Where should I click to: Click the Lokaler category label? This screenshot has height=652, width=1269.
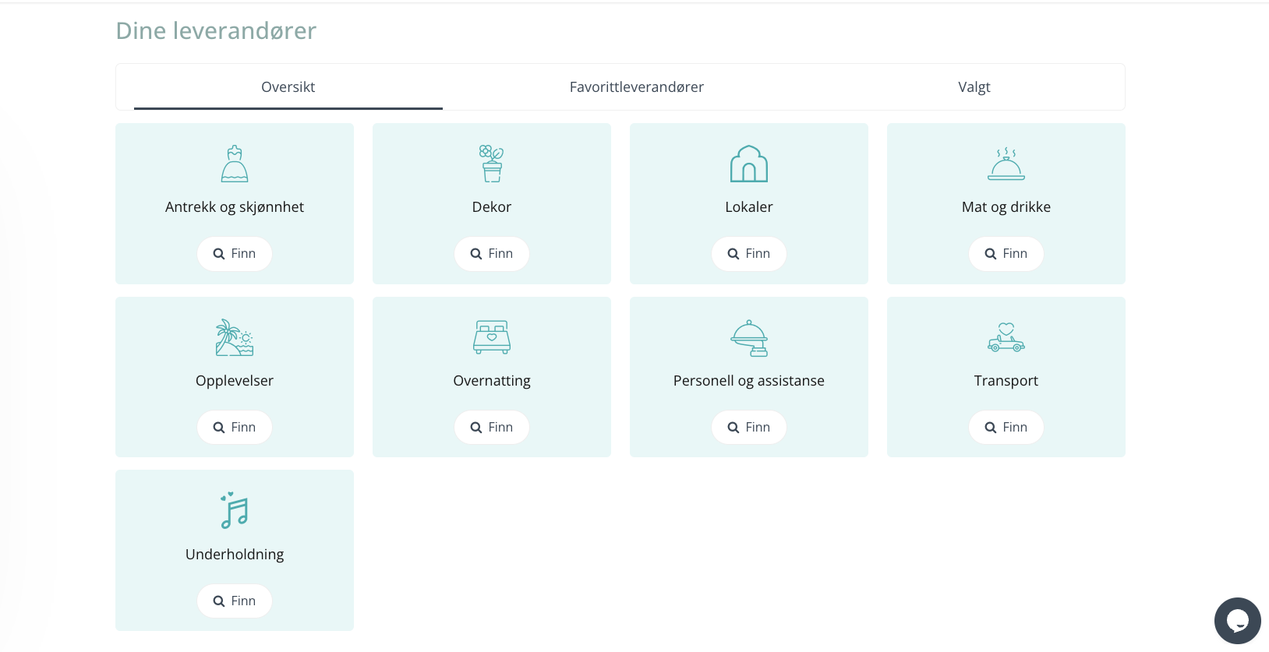coord(749,207)
